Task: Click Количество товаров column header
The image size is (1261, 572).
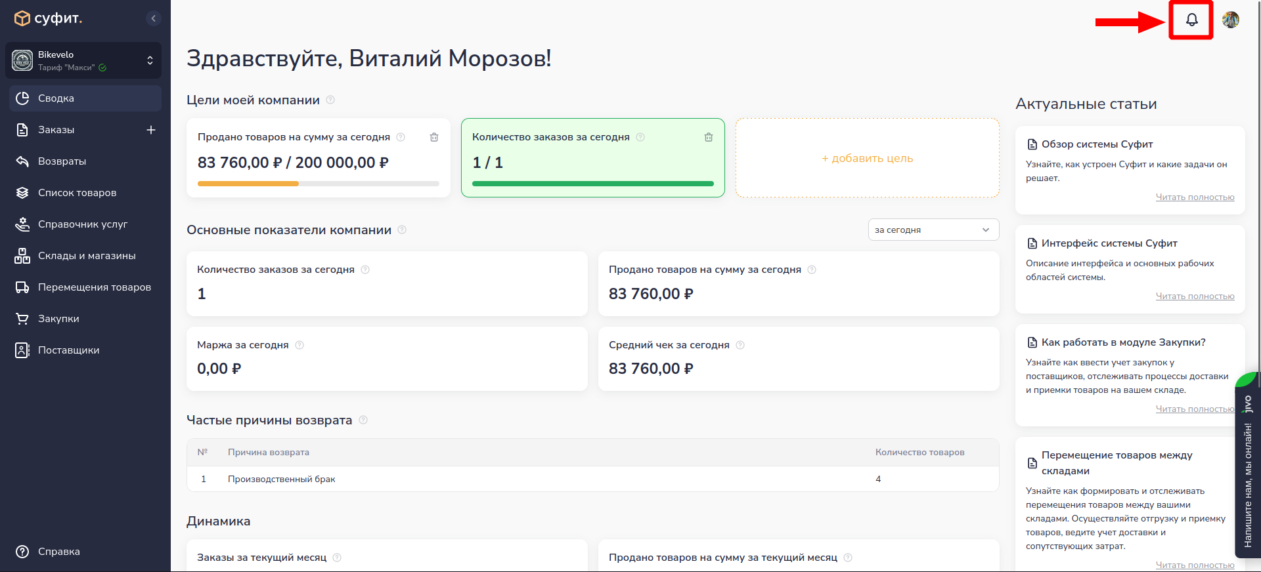Action: tap(919, 453)
